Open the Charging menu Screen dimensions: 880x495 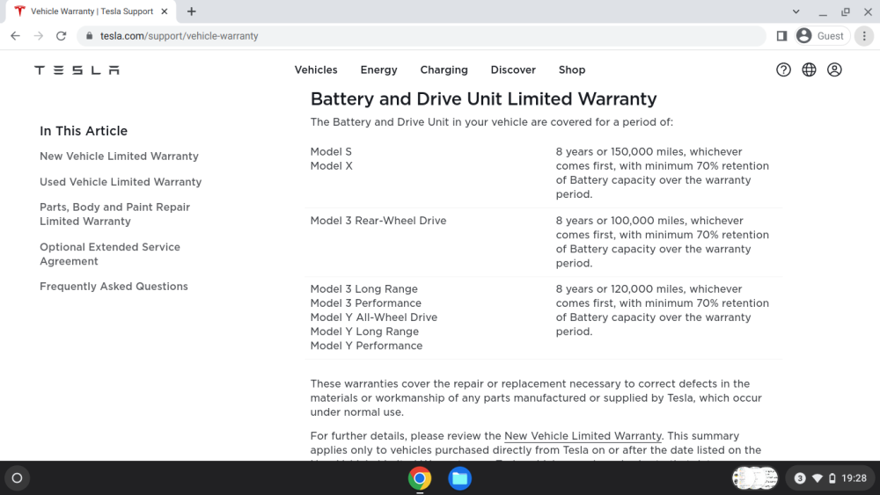tap(444, 70)
